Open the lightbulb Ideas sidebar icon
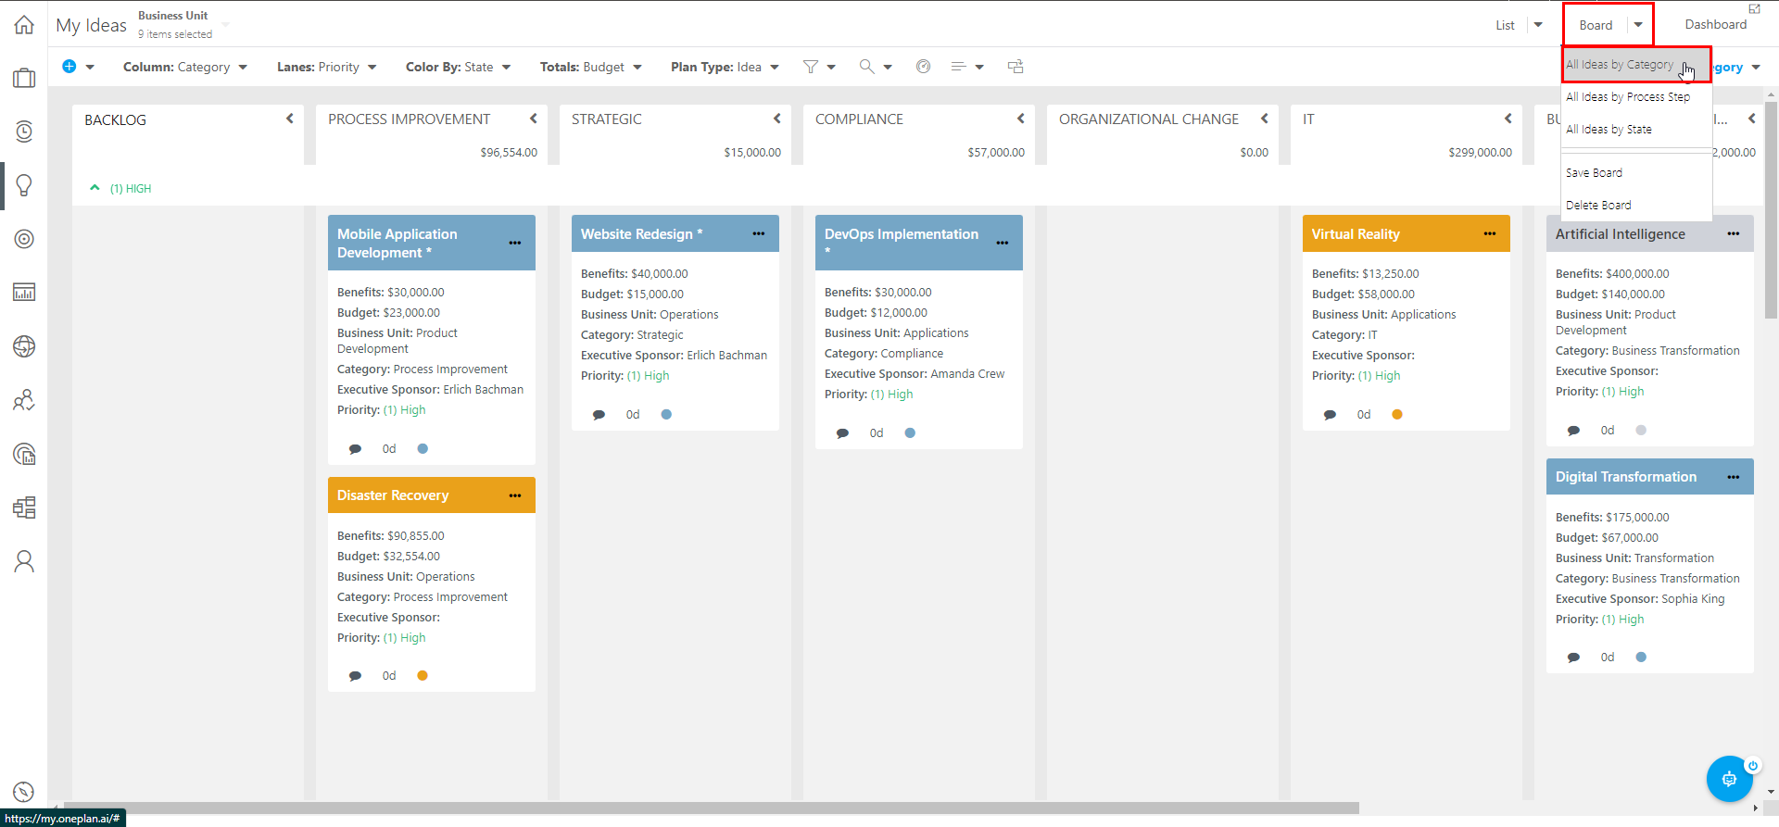 pos(24,185)
